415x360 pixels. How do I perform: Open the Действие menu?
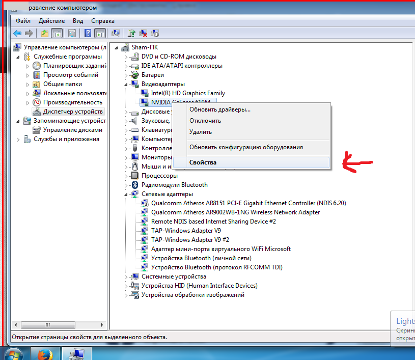51,21
